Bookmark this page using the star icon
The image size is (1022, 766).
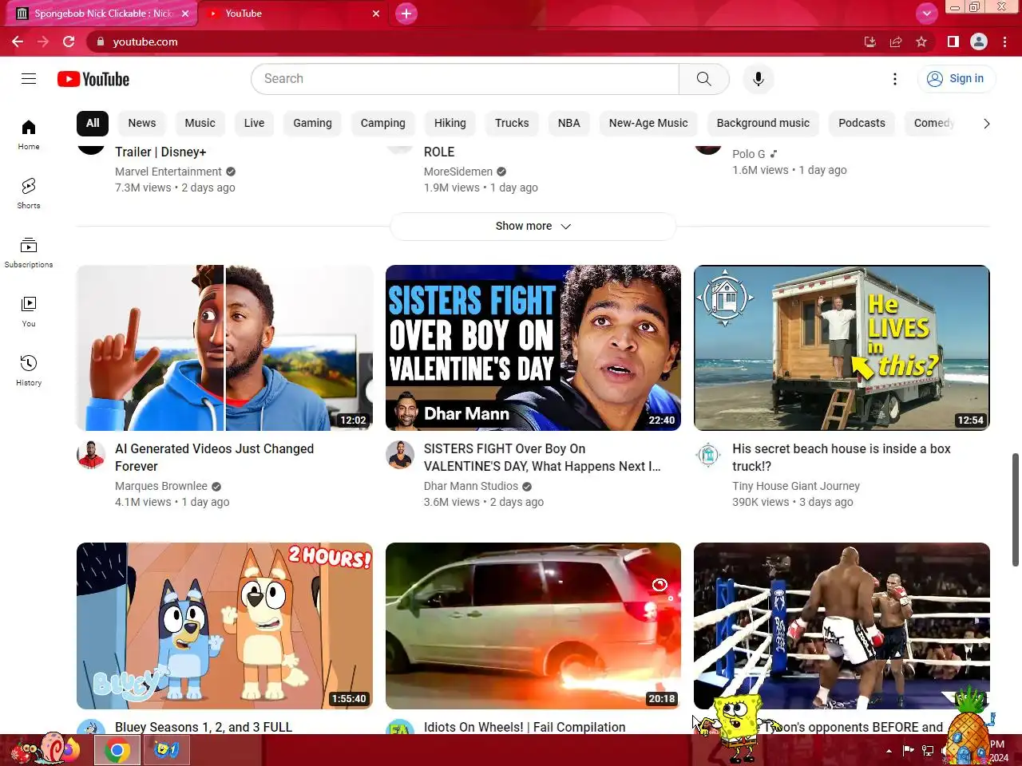(x=921, y=41)
